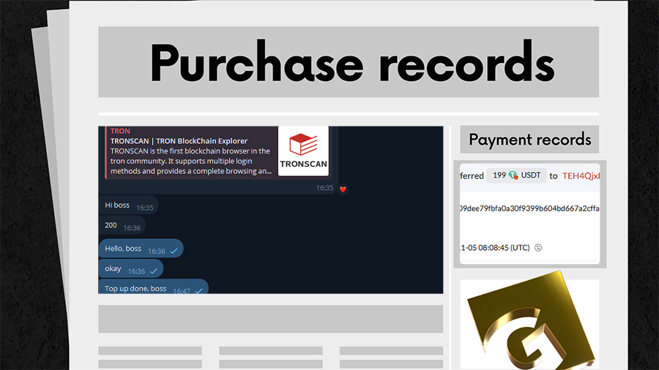This screenshot has width=659, height=370.
Task: Click the TRONSCAN logo thumbnail
Action: [303, 151]
